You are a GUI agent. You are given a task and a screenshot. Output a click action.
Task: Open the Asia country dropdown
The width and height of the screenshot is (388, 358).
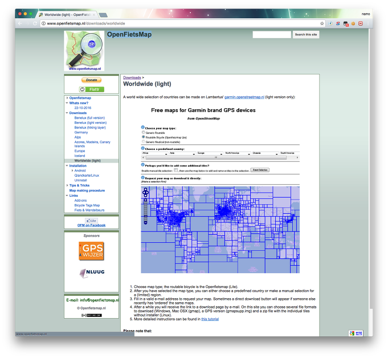[182, 153]
